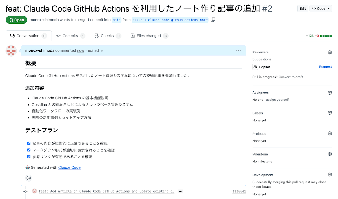
Task: Open the Development gear settings
Action: [330, 175]
